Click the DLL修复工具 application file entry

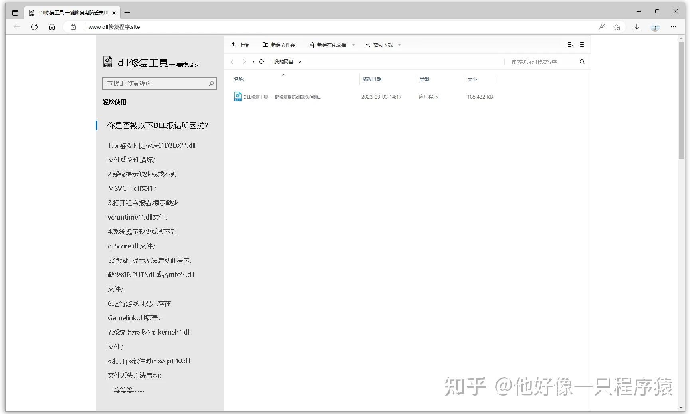[x=280, y=97]
